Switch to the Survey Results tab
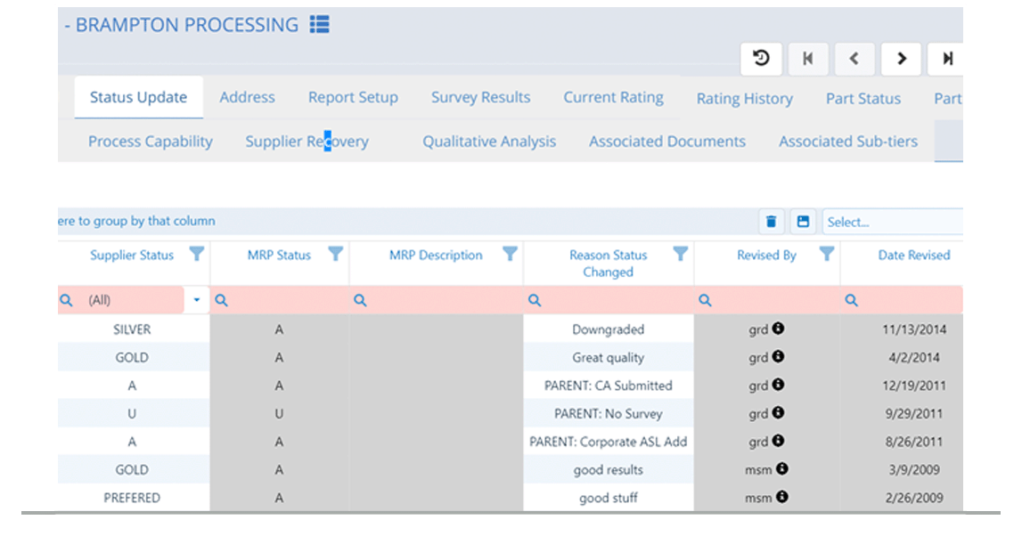The image size is (1022, 536). 480,98
